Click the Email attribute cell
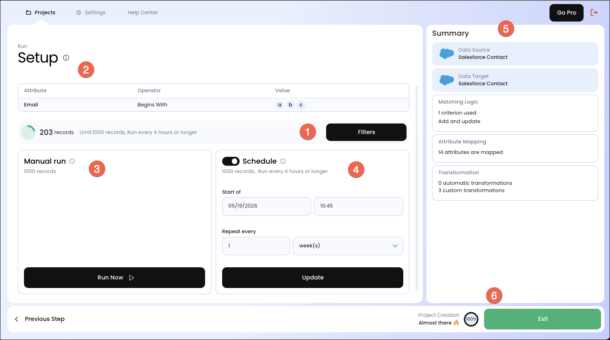The width and height of the screenshot is (610, 340). pos(31,105)
